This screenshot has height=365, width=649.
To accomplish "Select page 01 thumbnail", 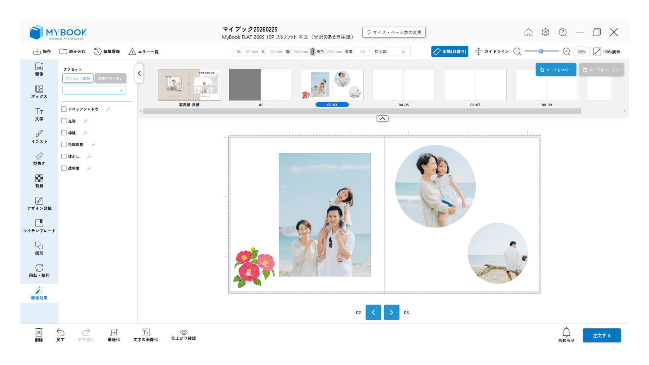I will coord(260,85).
